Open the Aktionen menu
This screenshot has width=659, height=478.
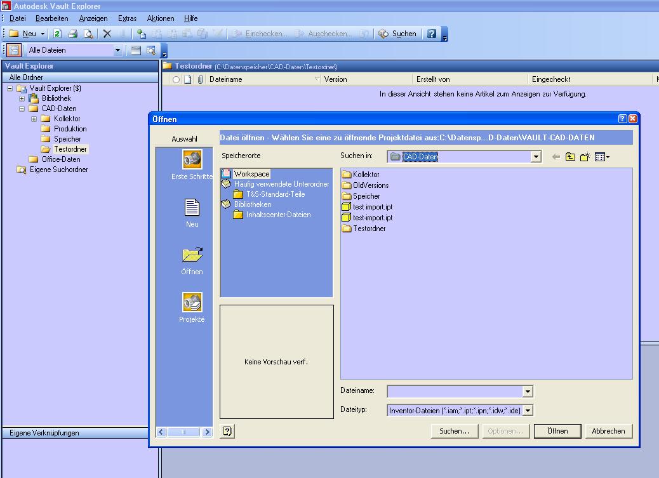(161, 18)
